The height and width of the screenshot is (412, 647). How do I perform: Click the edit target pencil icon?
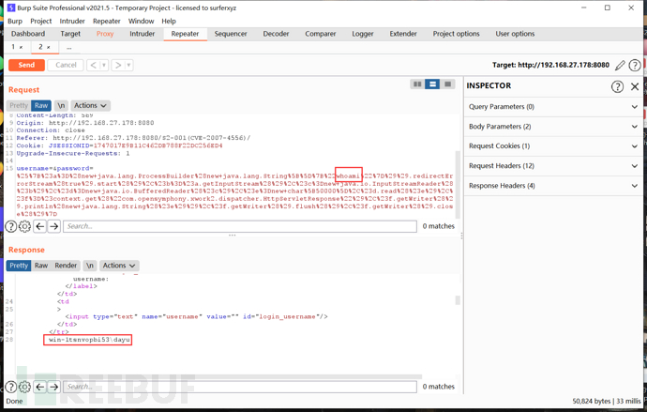coord(620,66)
